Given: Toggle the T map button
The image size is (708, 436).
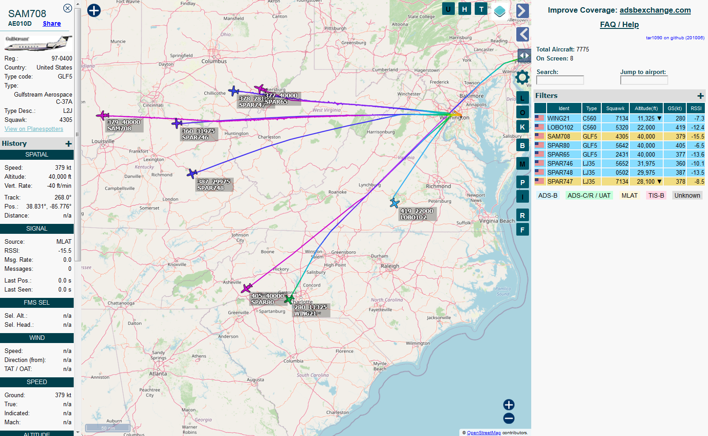Looking at the screenshot, I should click(x=481, y=9).
